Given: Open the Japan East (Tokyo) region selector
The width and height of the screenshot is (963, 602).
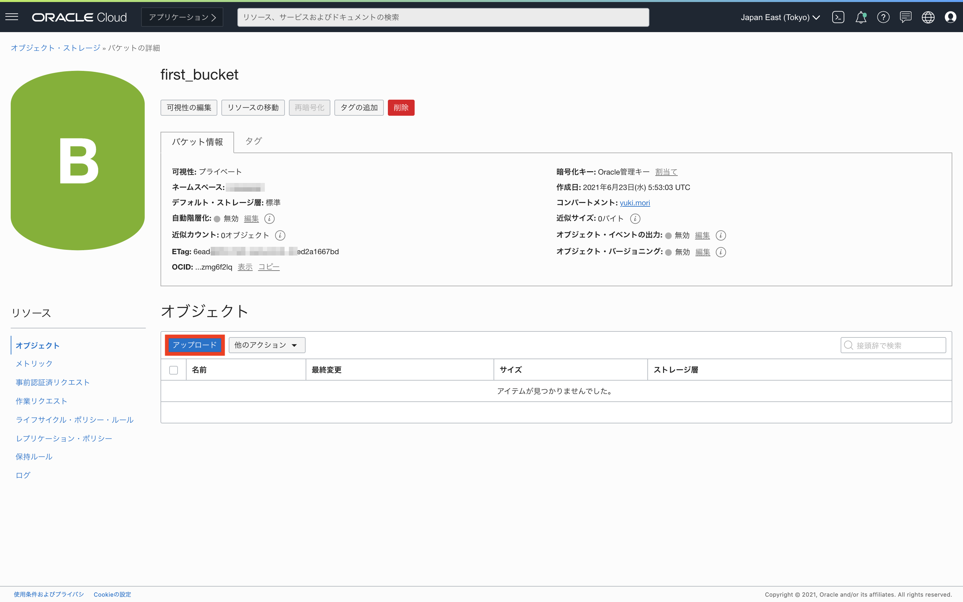Looking at the screenshot, I should coord(780,17).
